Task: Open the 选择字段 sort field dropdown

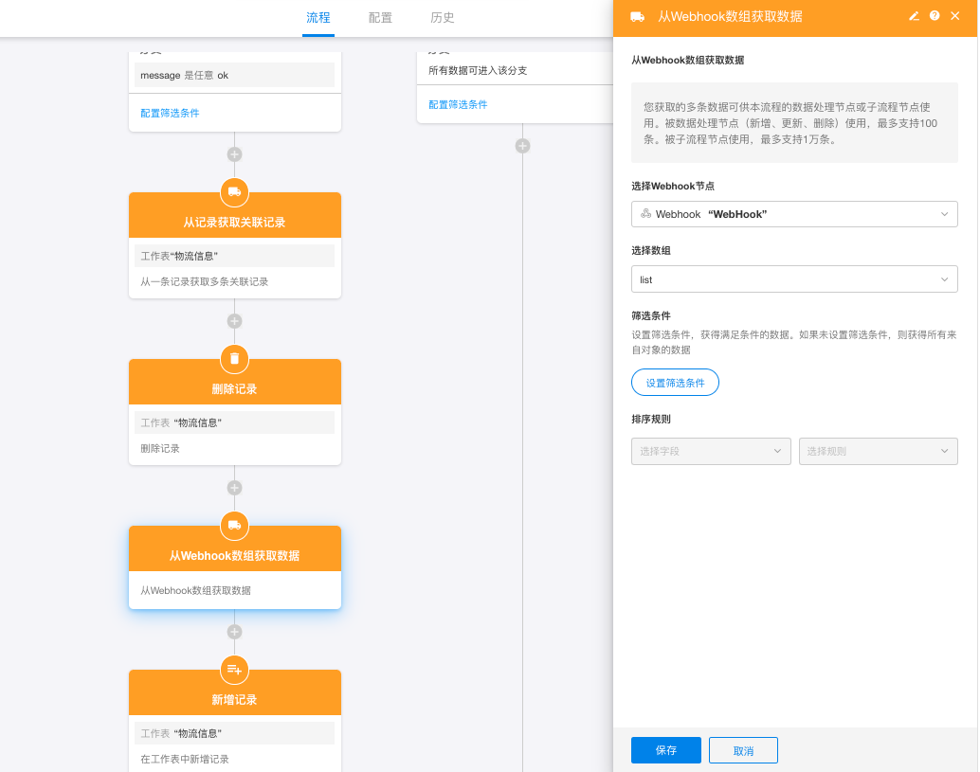Action: tap(711, 452)
